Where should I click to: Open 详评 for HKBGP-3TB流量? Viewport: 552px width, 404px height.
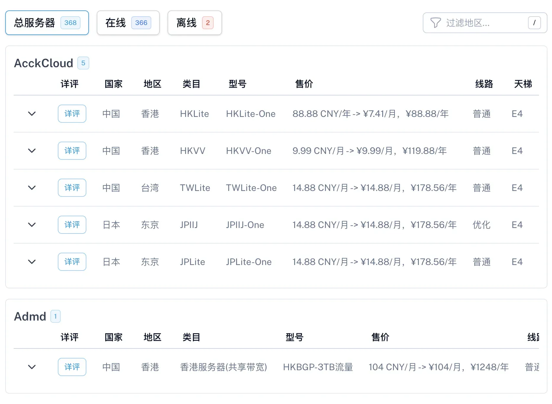tap(72, 367)
